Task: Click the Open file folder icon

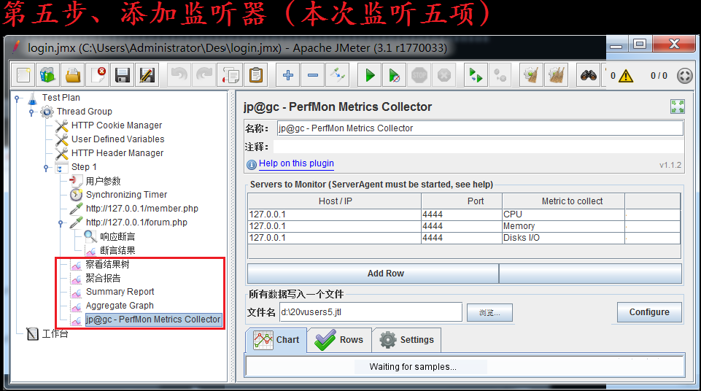Action: [x=73, y=75]
